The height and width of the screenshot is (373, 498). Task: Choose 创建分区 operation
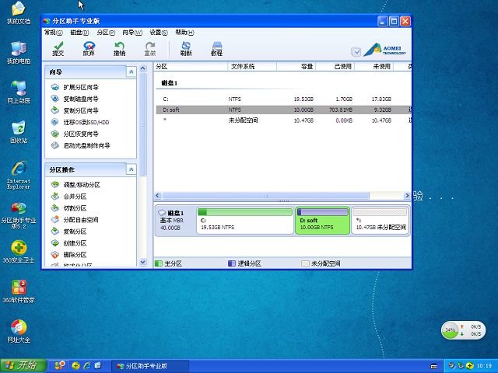(x=69, y=243)
